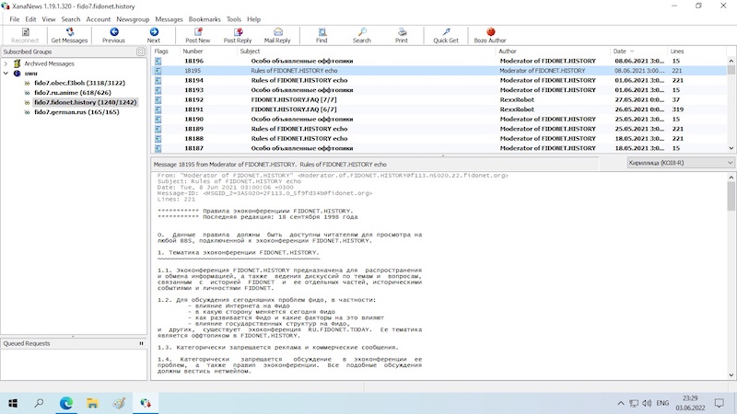Open the Bookmarks menu
This screenshot has height=414, width=737.
coord(205,18)
